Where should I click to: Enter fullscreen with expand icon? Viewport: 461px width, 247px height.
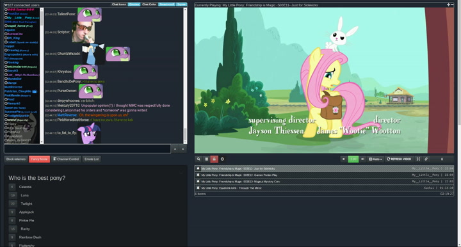click(418, 159)
